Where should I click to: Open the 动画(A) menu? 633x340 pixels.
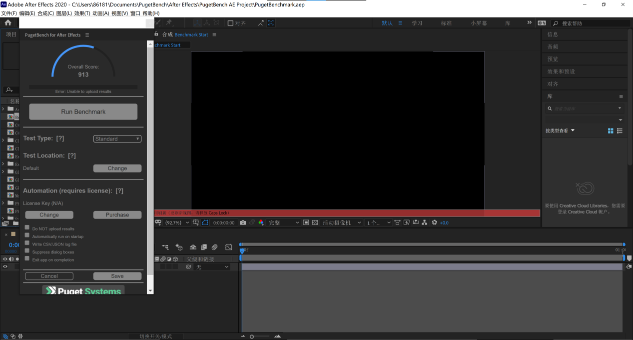pyautogui.click(x=100, y=13)
